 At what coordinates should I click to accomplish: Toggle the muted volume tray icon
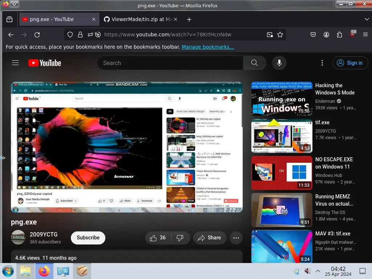pos(307,271)
